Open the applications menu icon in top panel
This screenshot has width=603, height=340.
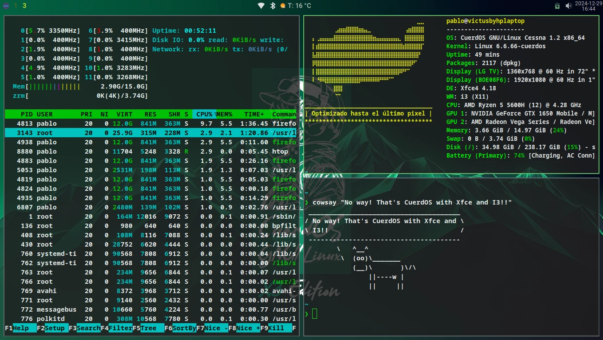point(5,6)
